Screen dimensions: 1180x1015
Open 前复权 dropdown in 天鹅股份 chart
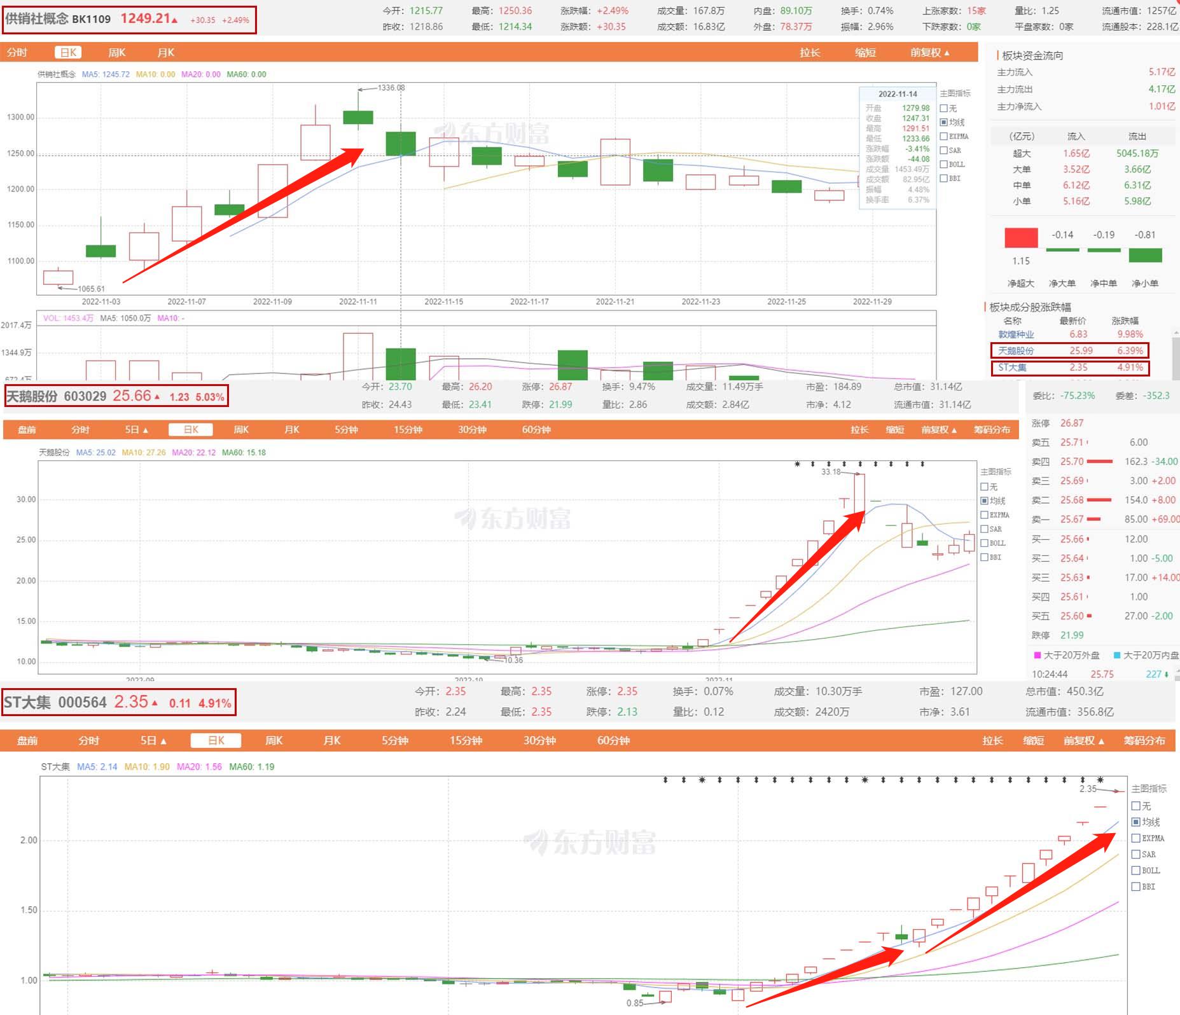click(x=939, y=430)
